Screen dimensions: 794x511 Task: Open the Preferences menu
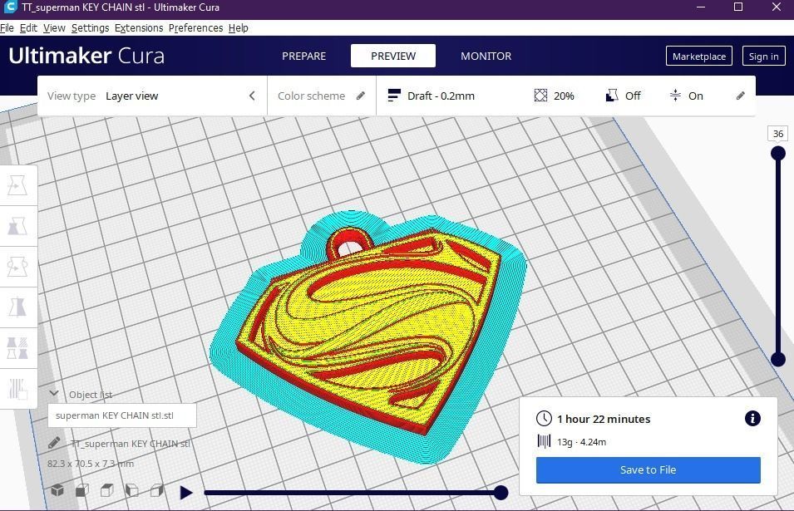pos(195,27)
